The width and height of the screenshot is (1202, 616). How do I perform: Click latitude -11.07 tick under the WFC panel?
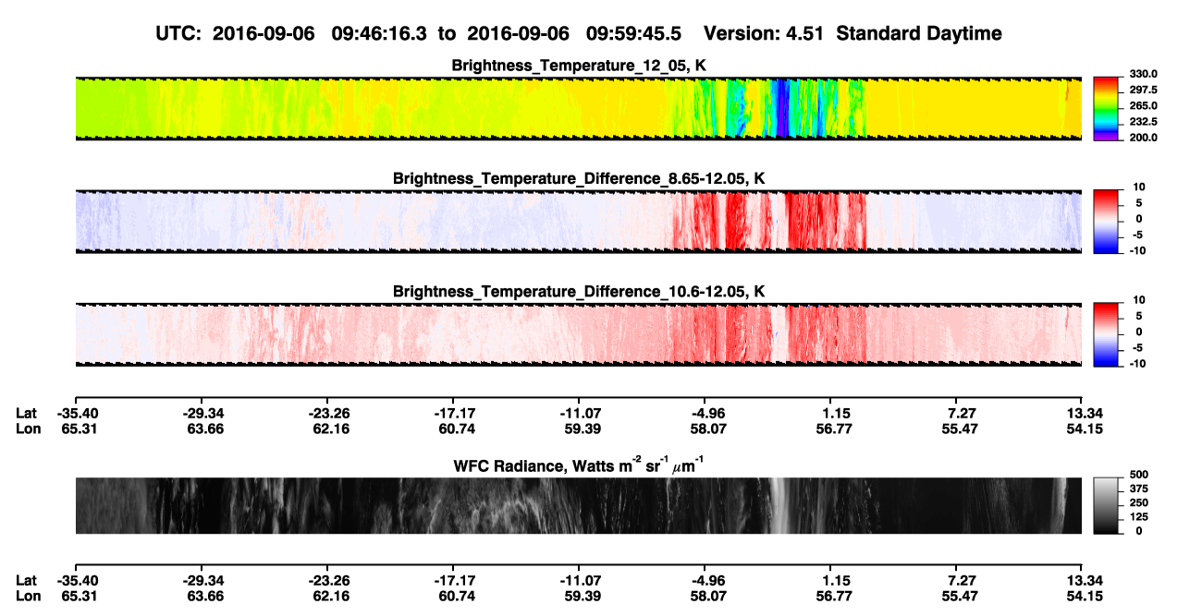click(580, 581)
